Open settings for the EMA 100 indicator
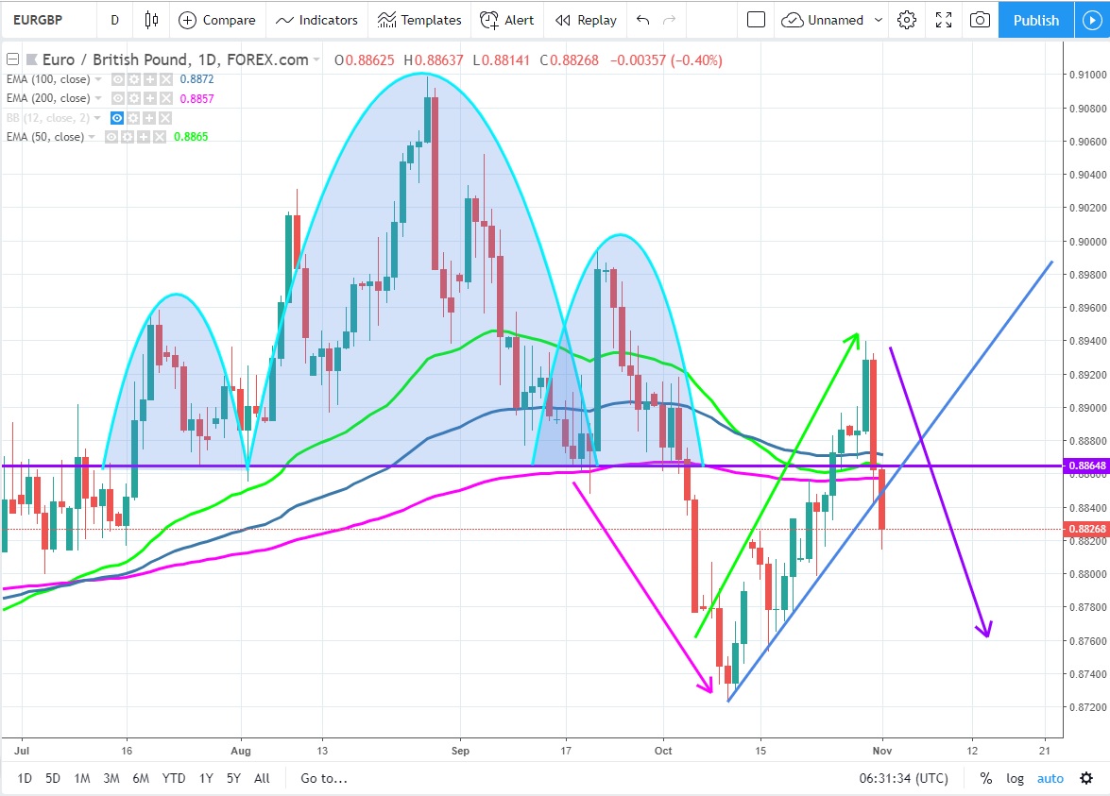 click(134, 80)
